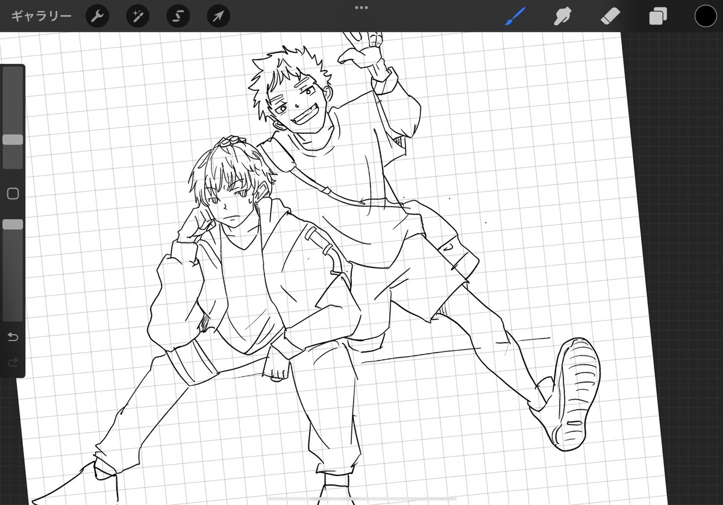Viewport: 723px width, 505px height.
Task: Open the black color picker circle
Action: (x=706, y=16)
